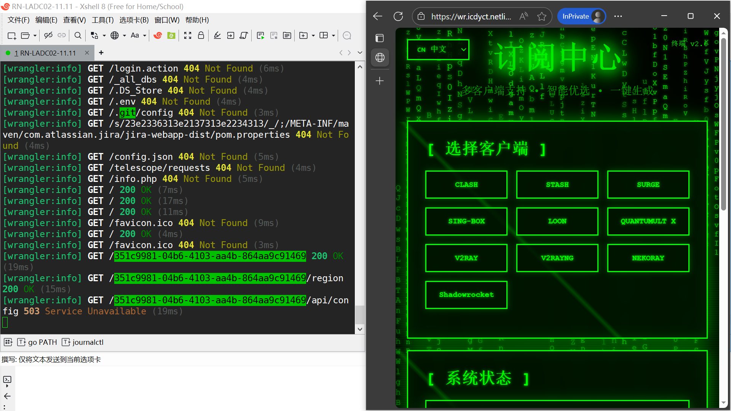The height and width of the screenshot is (411, 731).
Task: Click the terminal vertical scrollbar thumb
Action: [x=359, y=315]
